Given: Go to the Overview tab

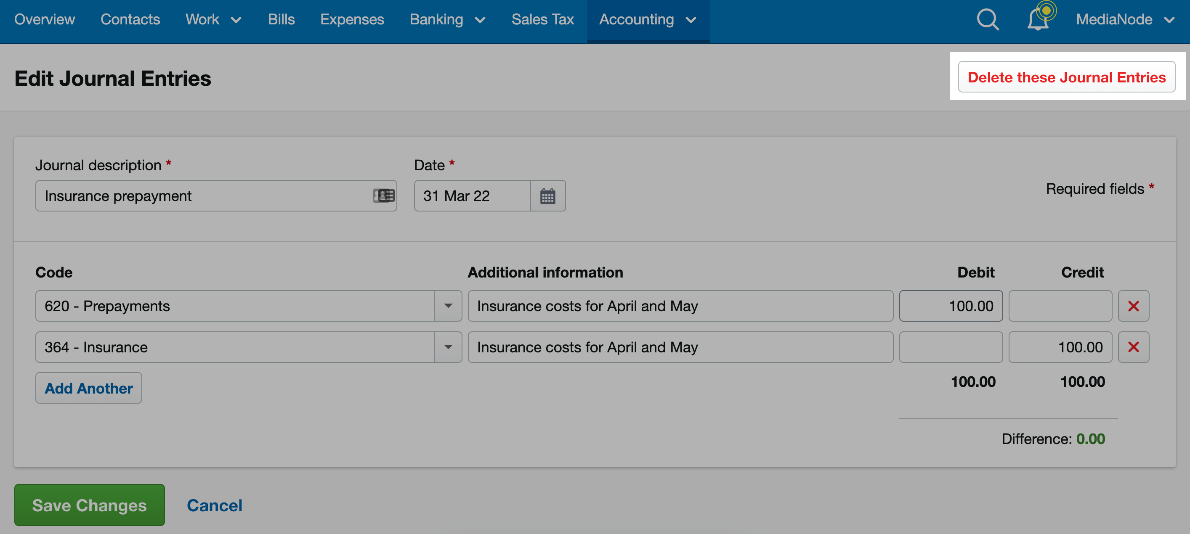Looking at the screenshot, I should pos(44,20).
